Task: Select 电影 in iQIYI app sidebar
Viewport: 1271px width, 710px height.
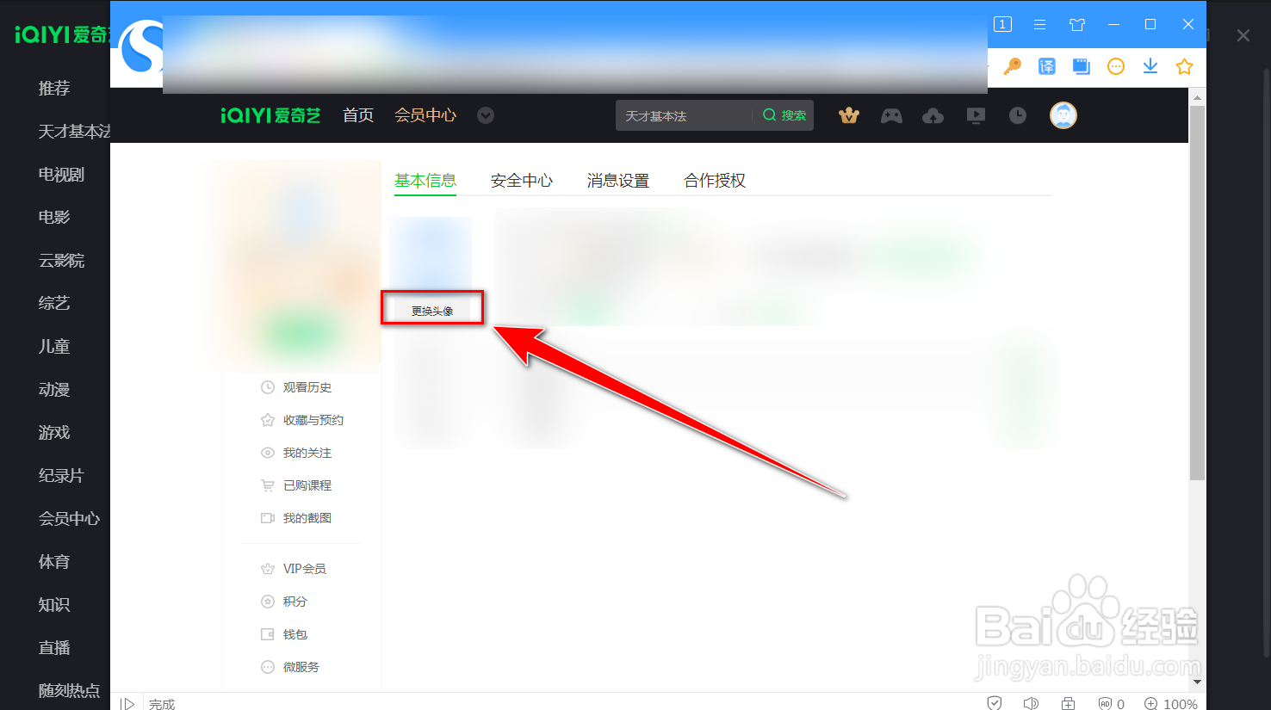Action: (54, 218)
